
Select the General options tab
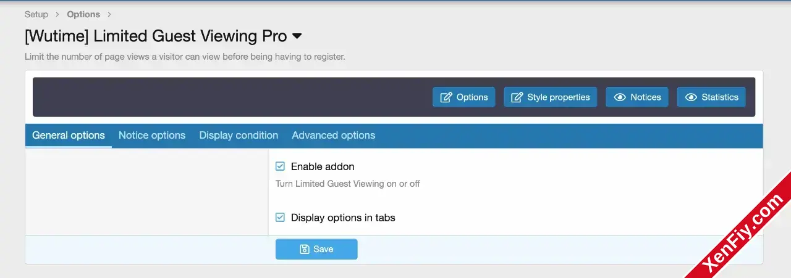[69, 136]
